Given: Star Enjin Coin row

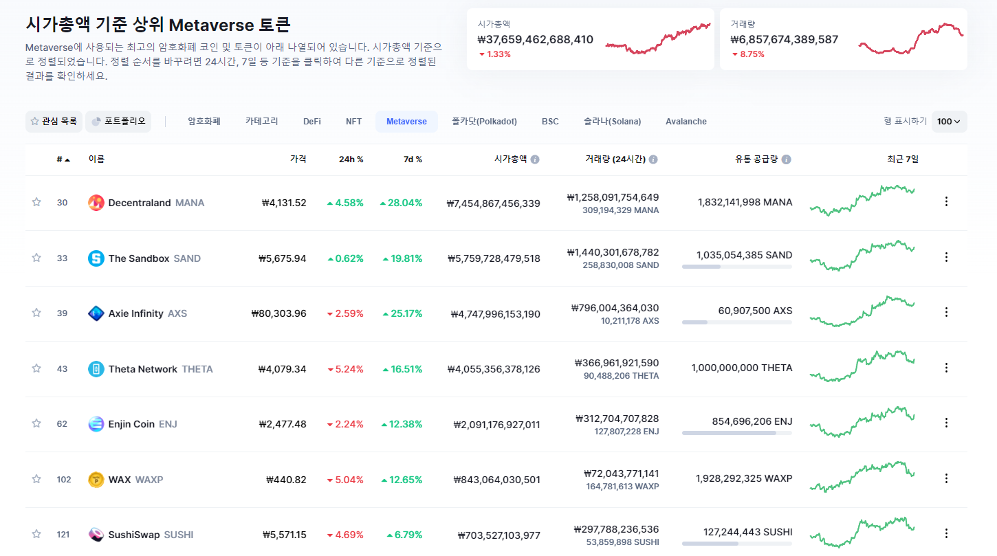Looking at the screenshot, I should 36,423.
